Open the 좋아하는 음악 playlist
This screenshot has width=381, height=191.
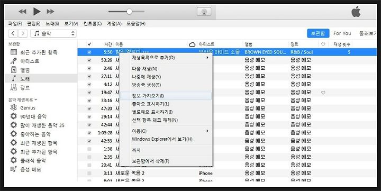point(30,134)
